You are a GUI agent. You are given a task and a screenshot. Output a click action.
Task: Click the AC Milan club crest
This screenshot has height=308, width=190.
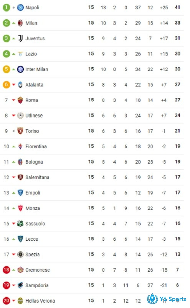point(20,23)
